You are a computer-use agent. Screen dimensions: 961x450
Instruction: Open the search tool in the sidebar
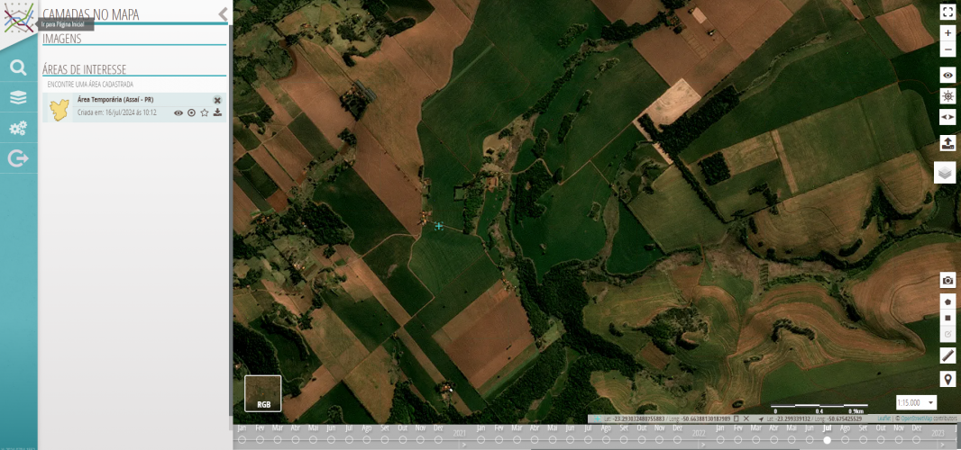coord(18,67)
